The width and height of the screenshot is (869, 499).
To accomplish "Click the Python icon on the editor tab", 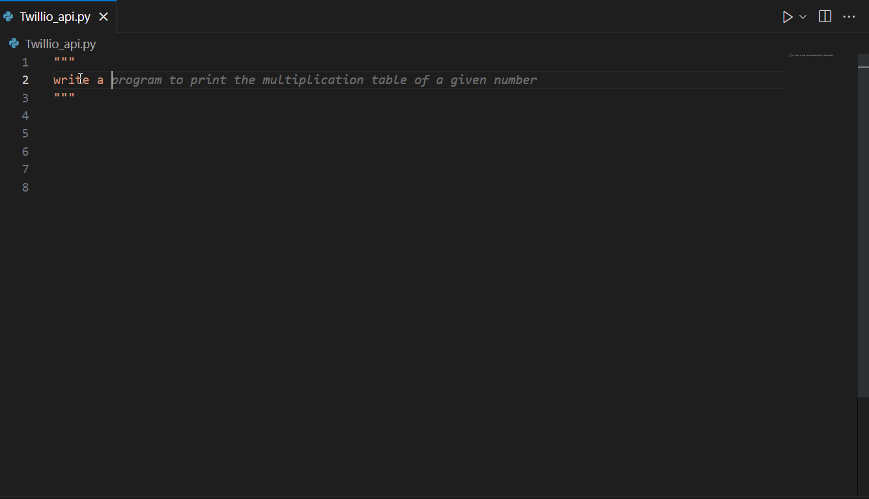I will click(x=8, y=16).
